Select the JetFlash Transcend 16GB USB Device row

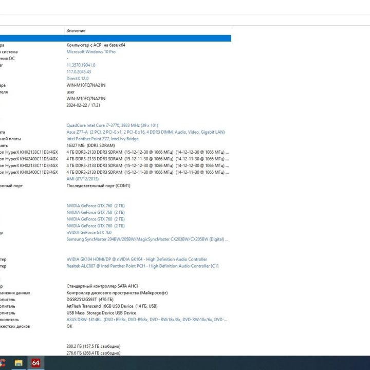(x=104, y=306)
